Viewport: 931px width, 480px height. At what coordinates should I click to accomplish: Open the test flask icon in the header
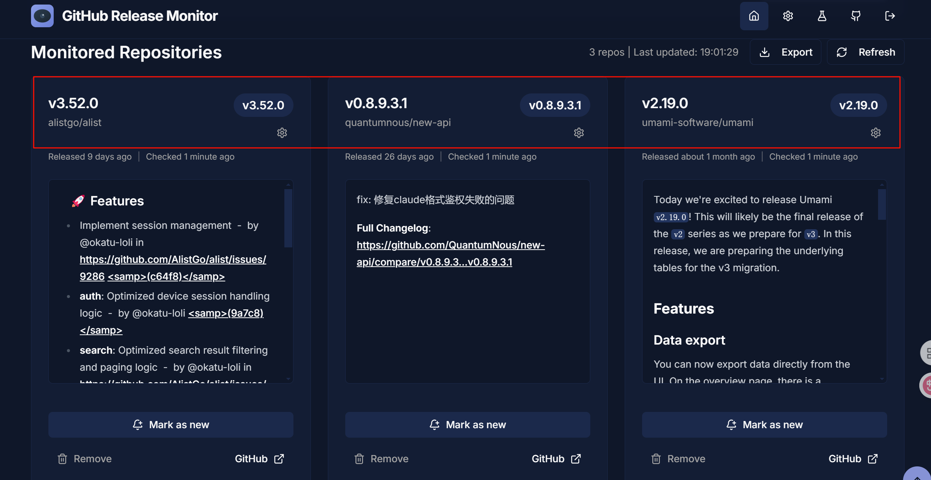822,16
